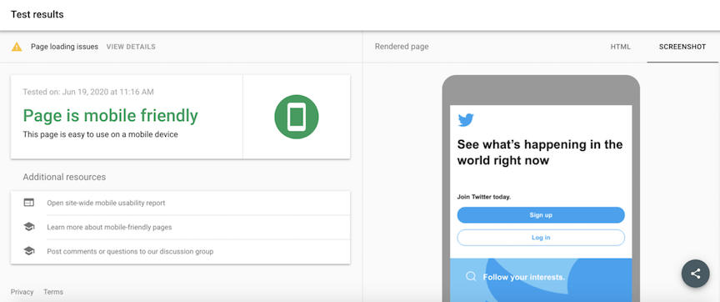
Task: Click the Twitter bird logo in preview
Action: pos(466,120)
